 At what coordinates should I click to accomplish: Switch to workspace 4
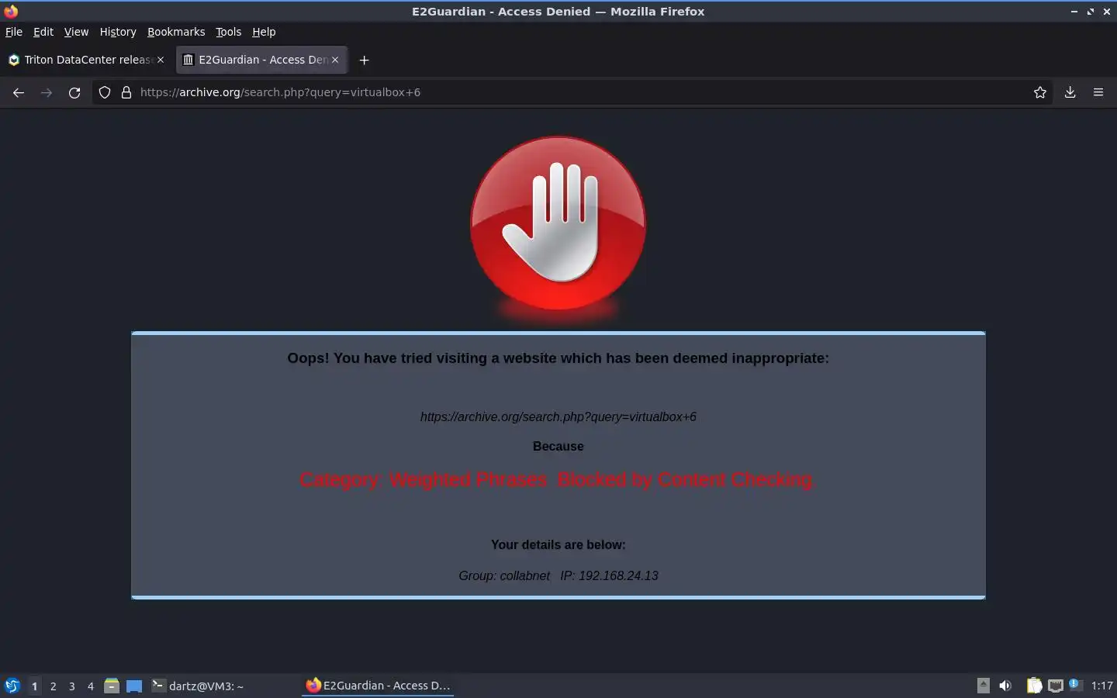pos(90,686)
